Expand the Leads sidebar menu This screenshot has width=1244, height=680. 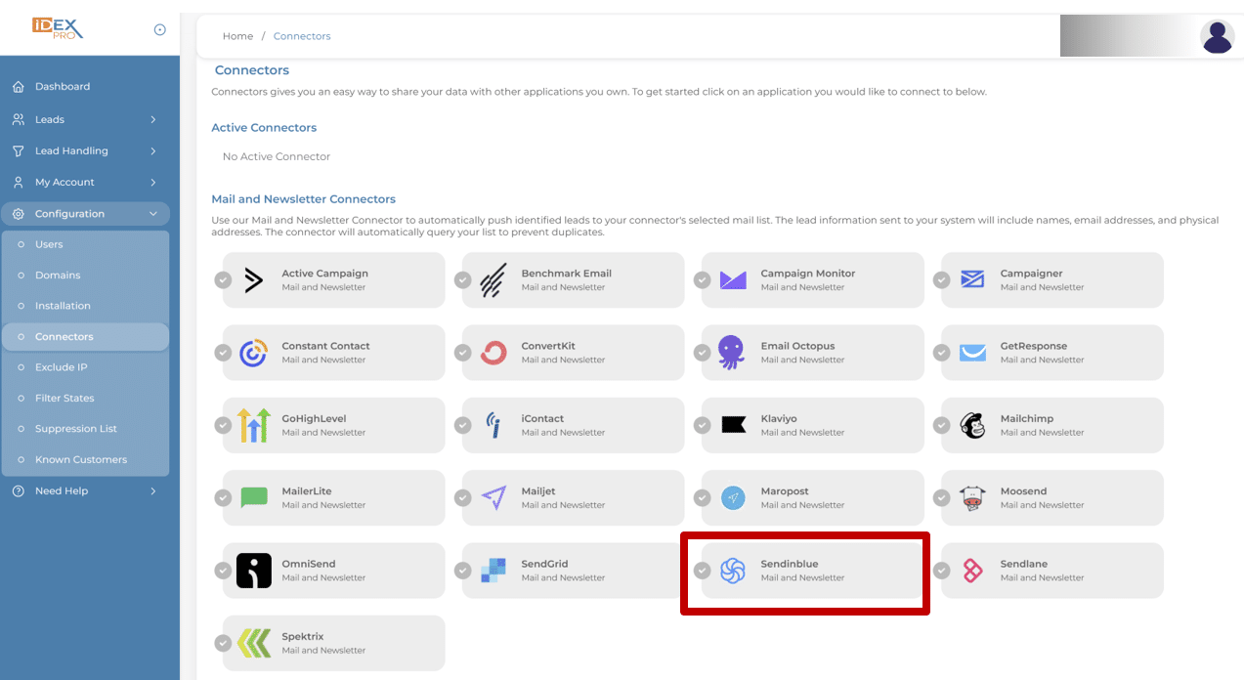(85, 119)
